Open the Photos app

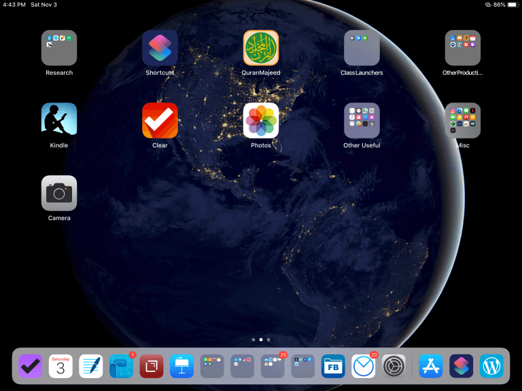tap(261, 121)
